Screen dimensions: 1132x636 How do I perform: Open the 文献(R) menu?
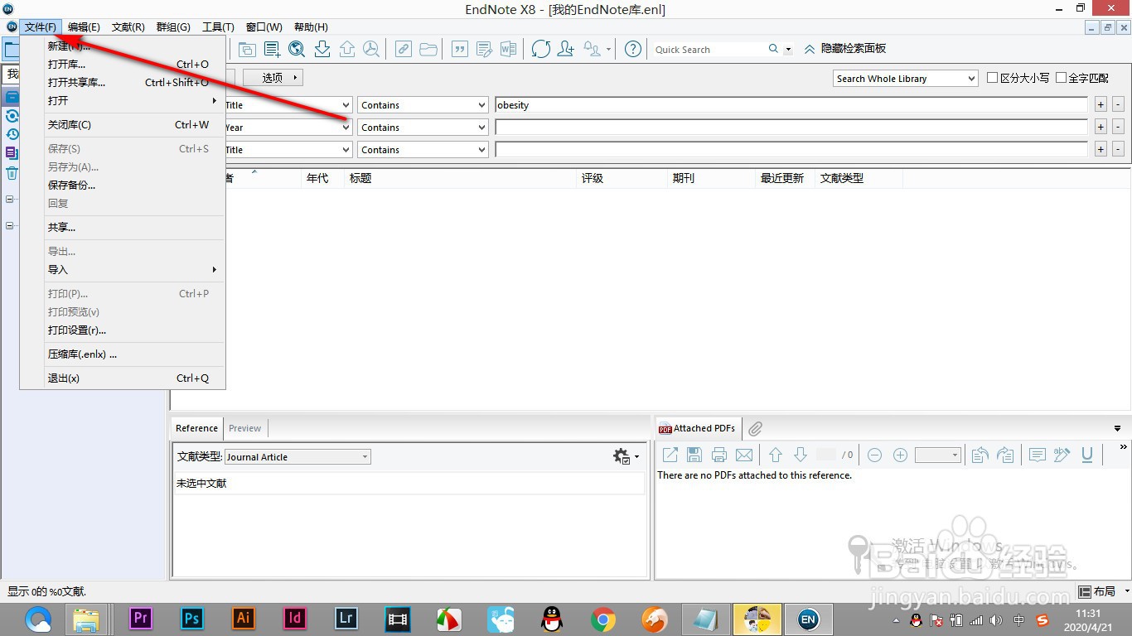[128, 27]
